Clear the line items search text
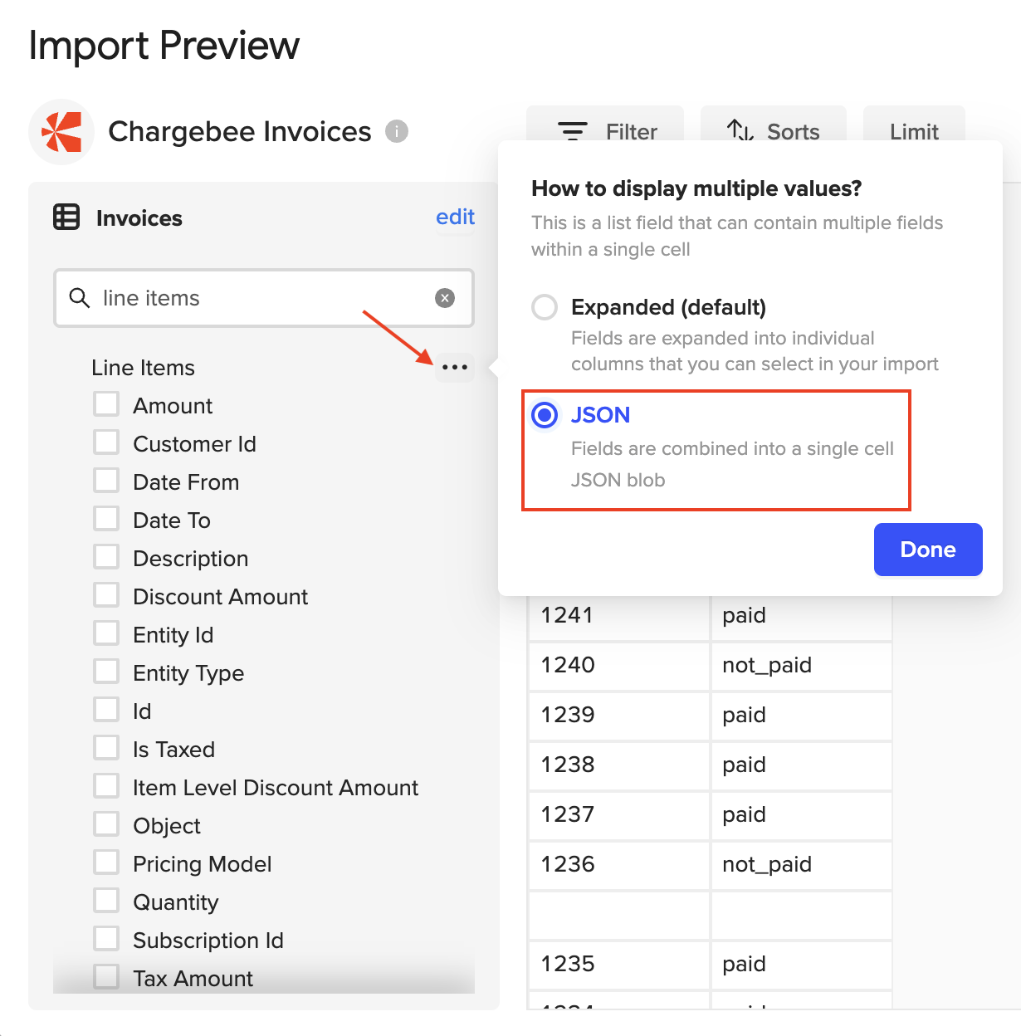Screen dimensions: 1021x1036 445,298
